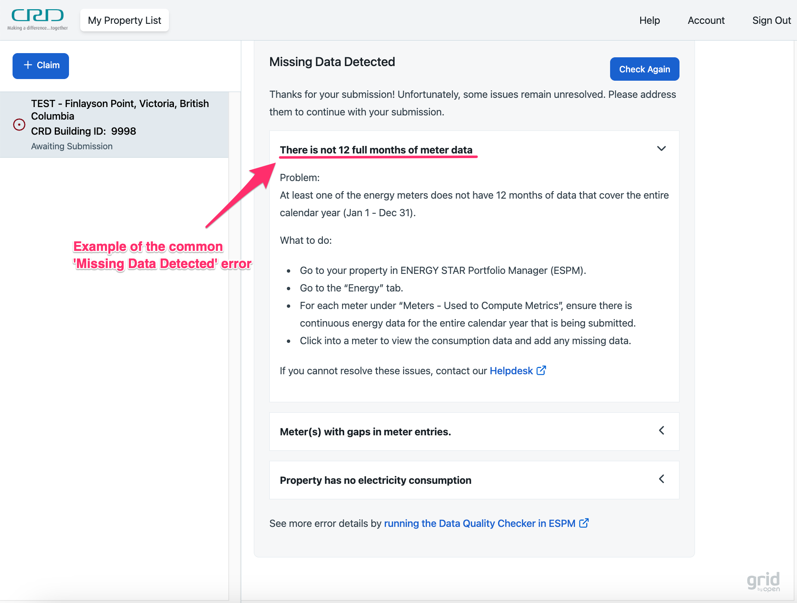
Task: Open the Help menu item
Action: [649, 20]
